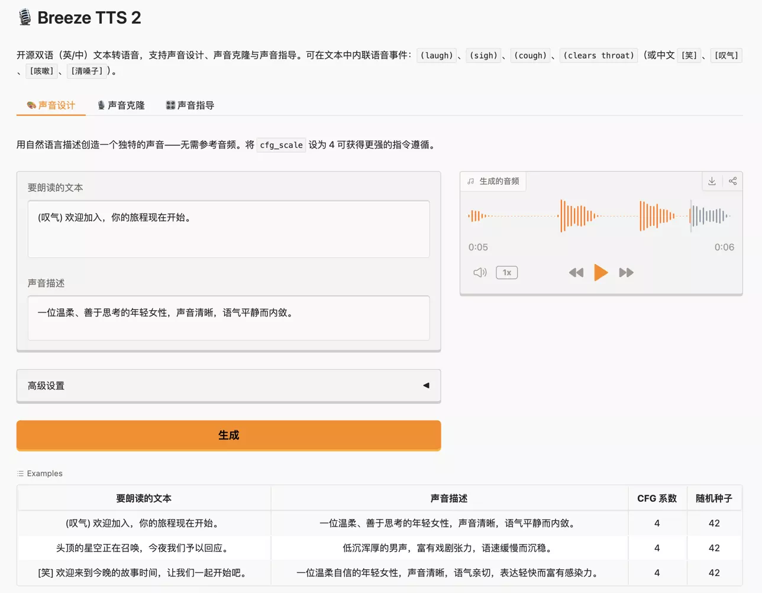Click the 0:06 total duration

coord(724,247)
